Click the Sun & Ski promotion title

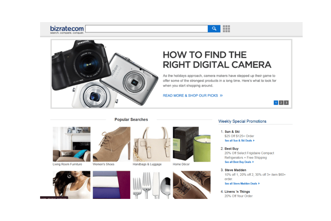tap(232, 131)
